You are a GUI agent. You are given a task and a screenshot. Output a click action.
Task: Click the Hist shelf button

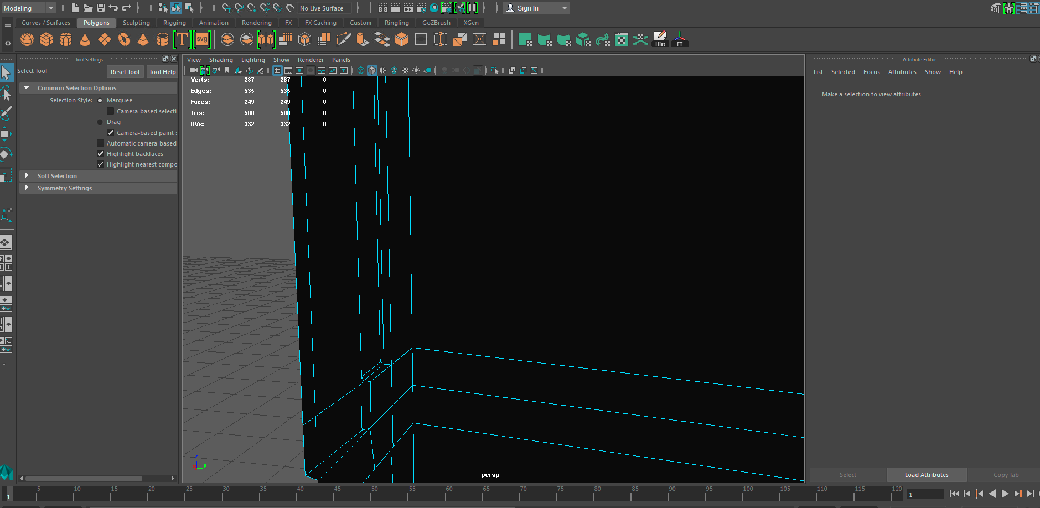coord(660,39)
